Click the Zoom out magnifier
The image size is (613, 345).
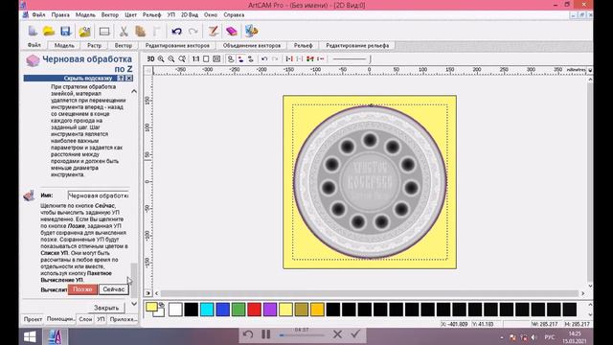171,59
